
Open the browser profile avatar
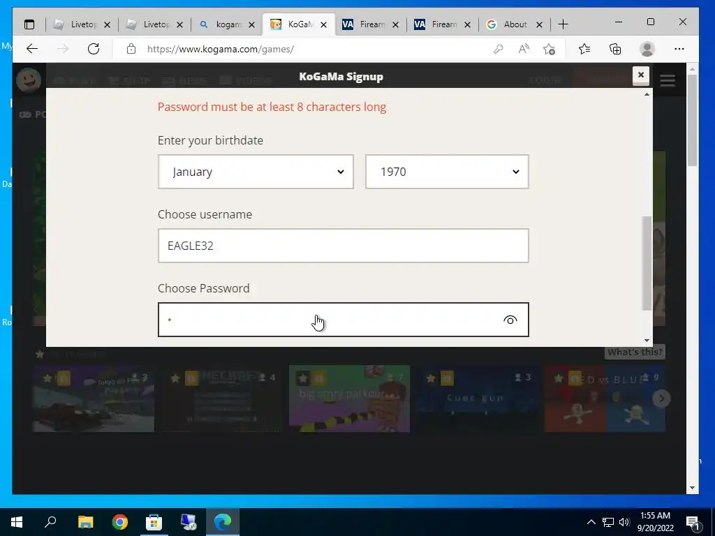[647, 49]
